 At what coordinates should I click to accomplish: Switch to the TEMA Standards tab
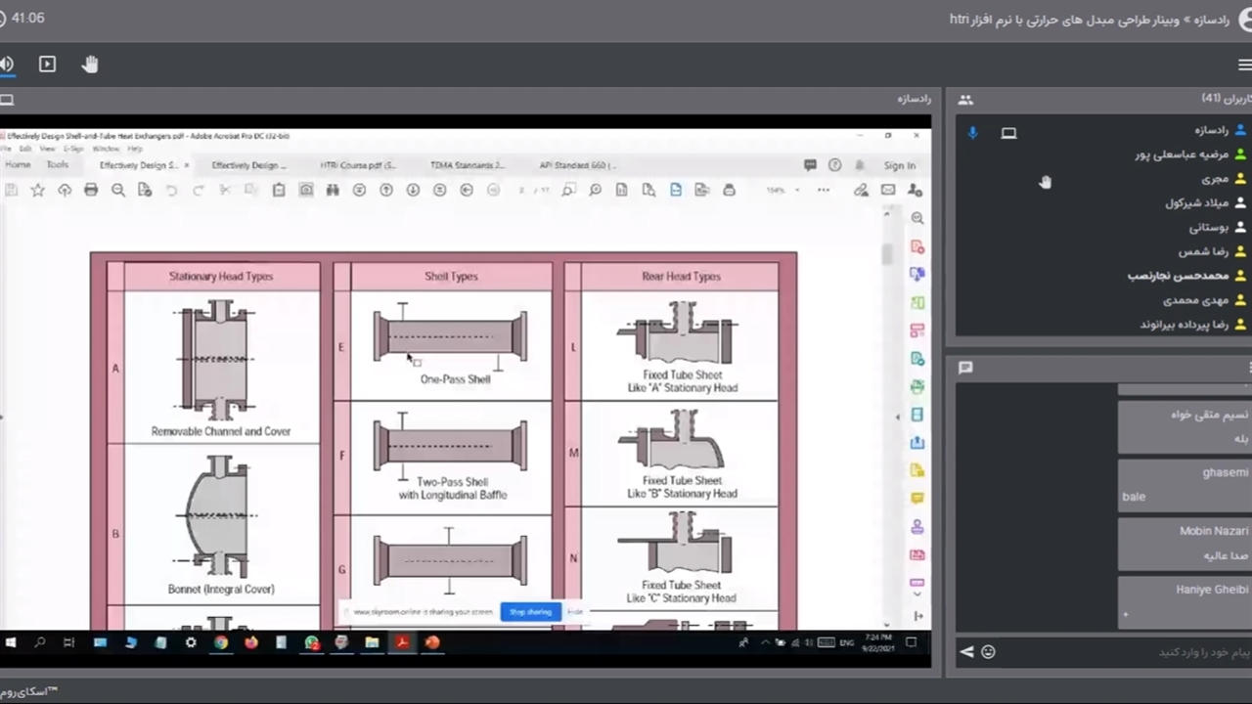[467, 165]
